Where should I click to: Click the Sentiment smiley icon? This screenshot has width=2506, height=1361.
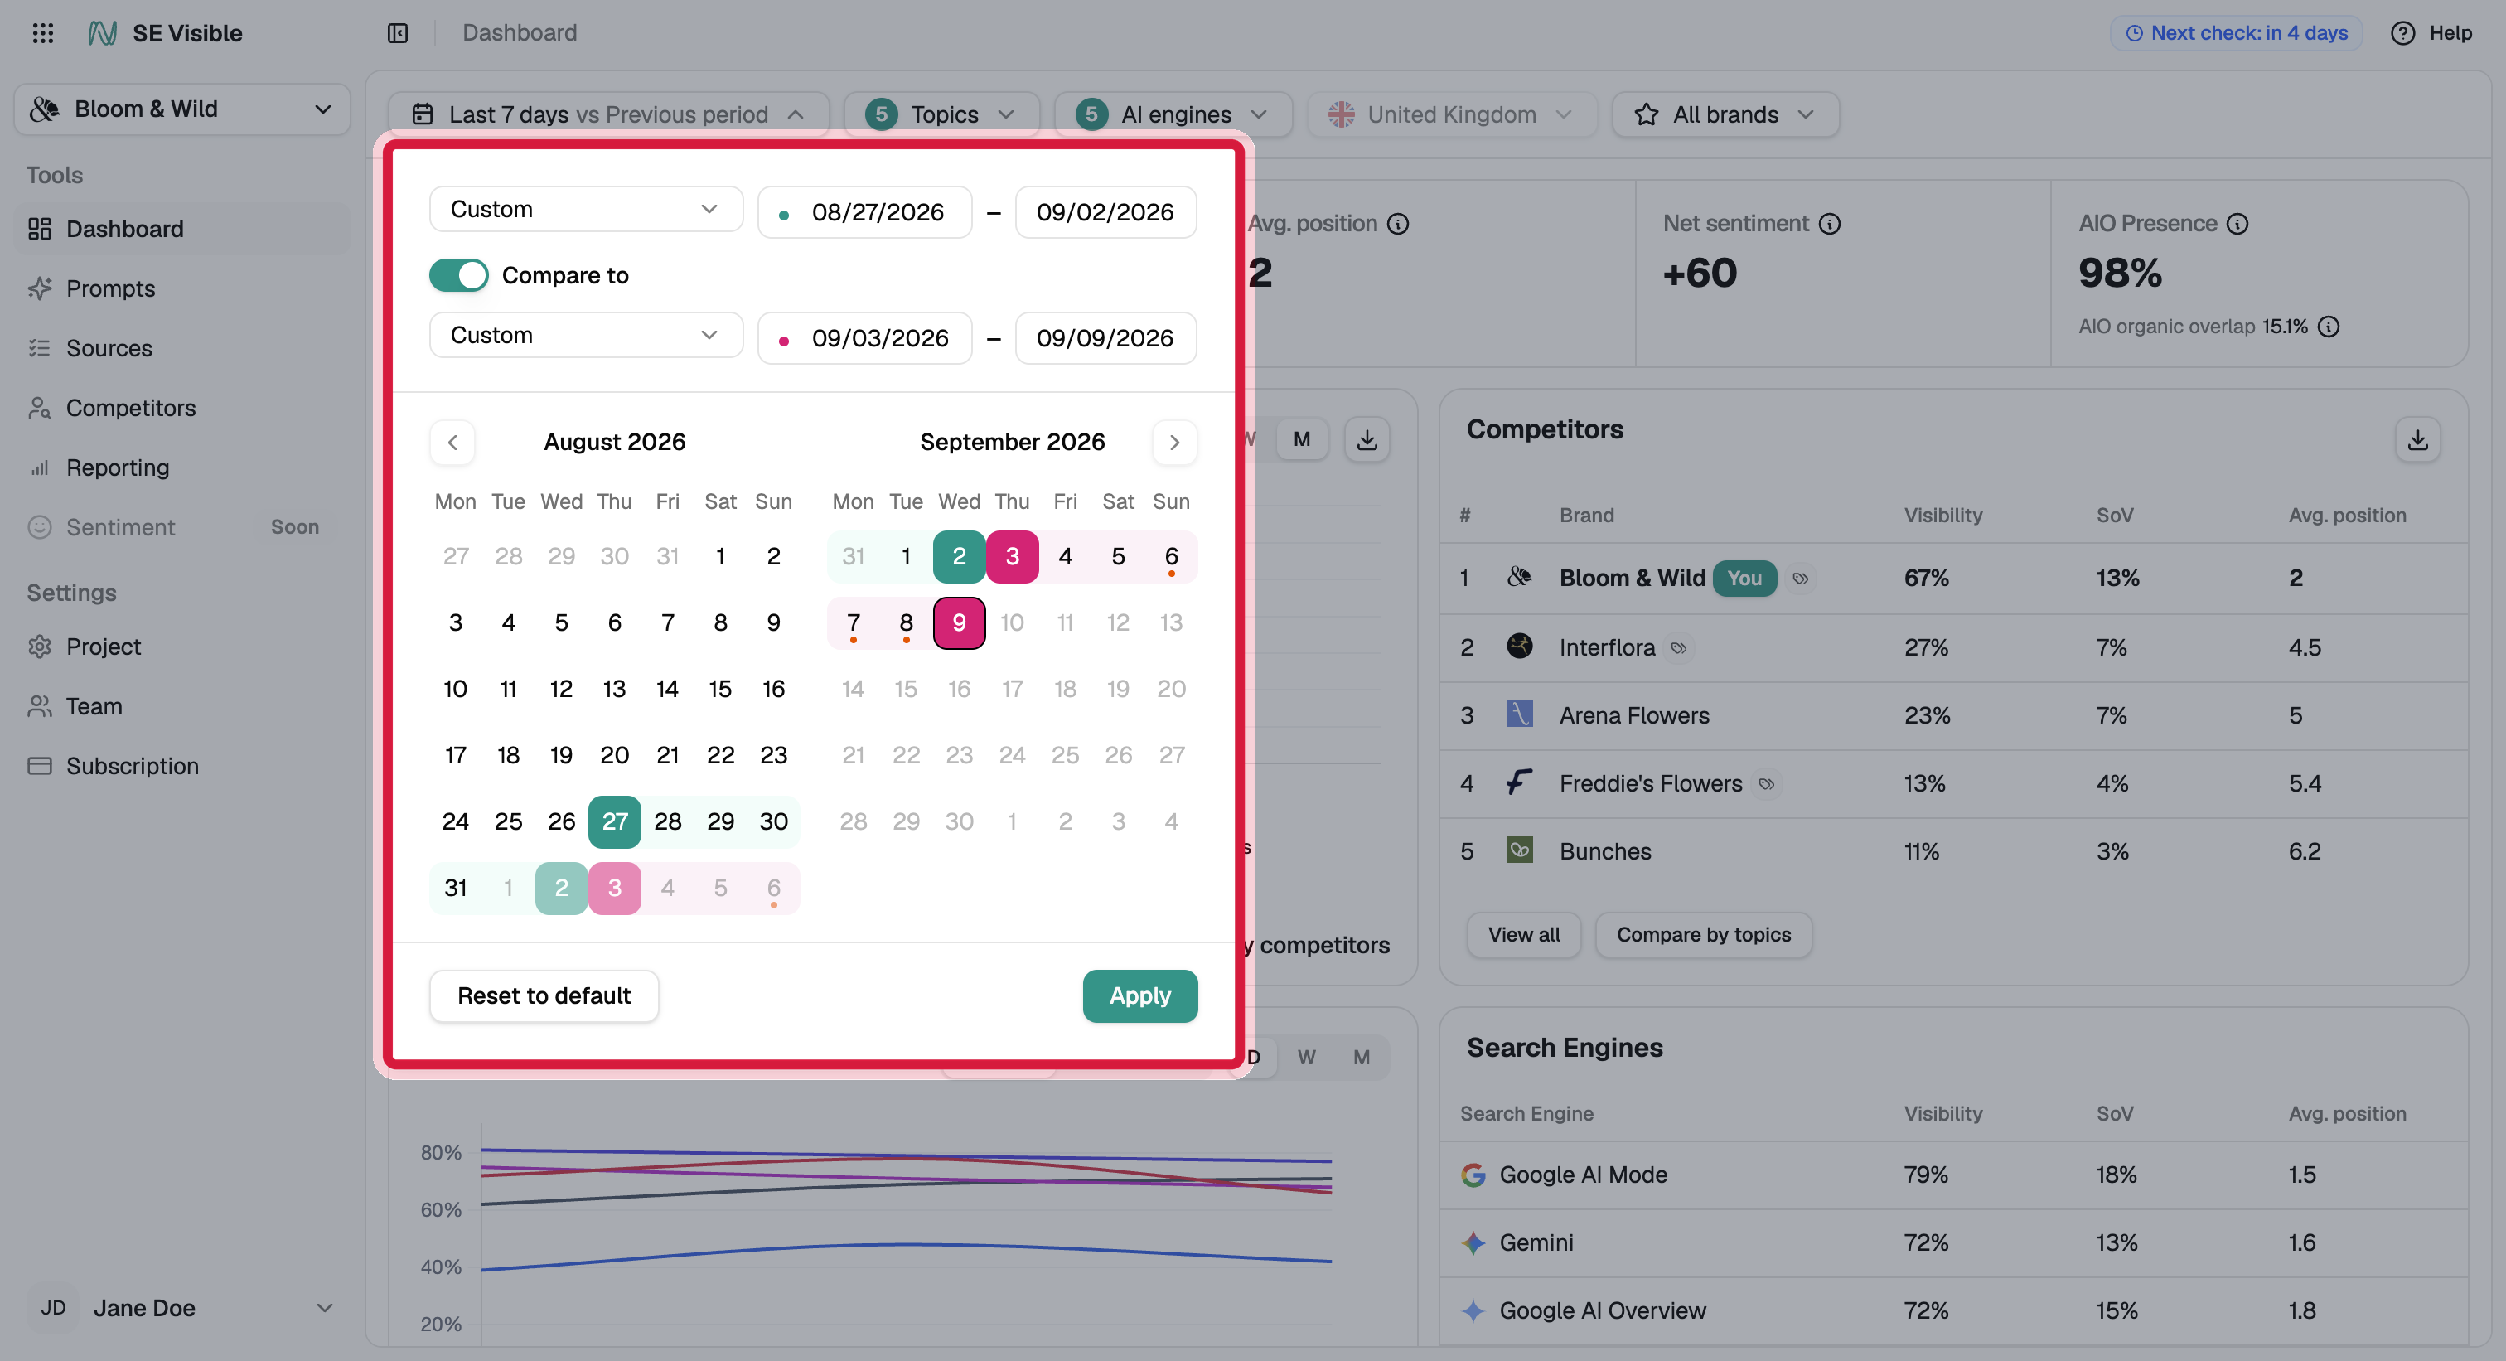(x=40, y=527)
